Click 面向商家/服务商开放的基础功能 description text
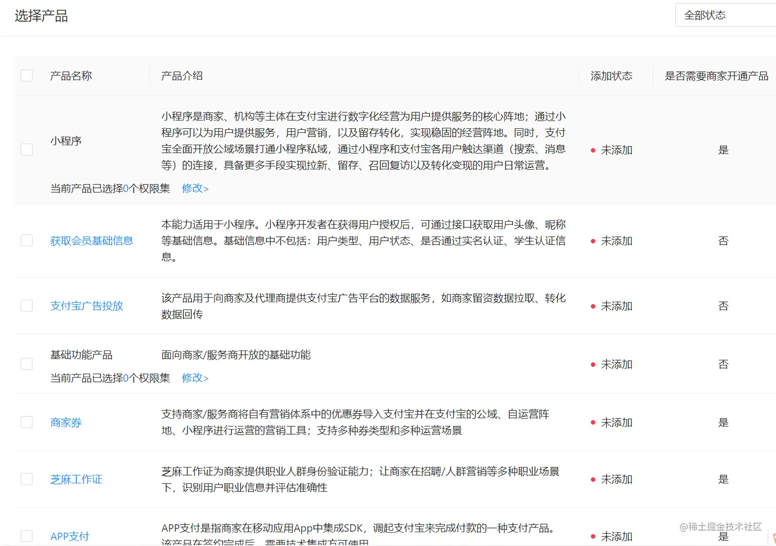776x546 pixels. point(236,355)
